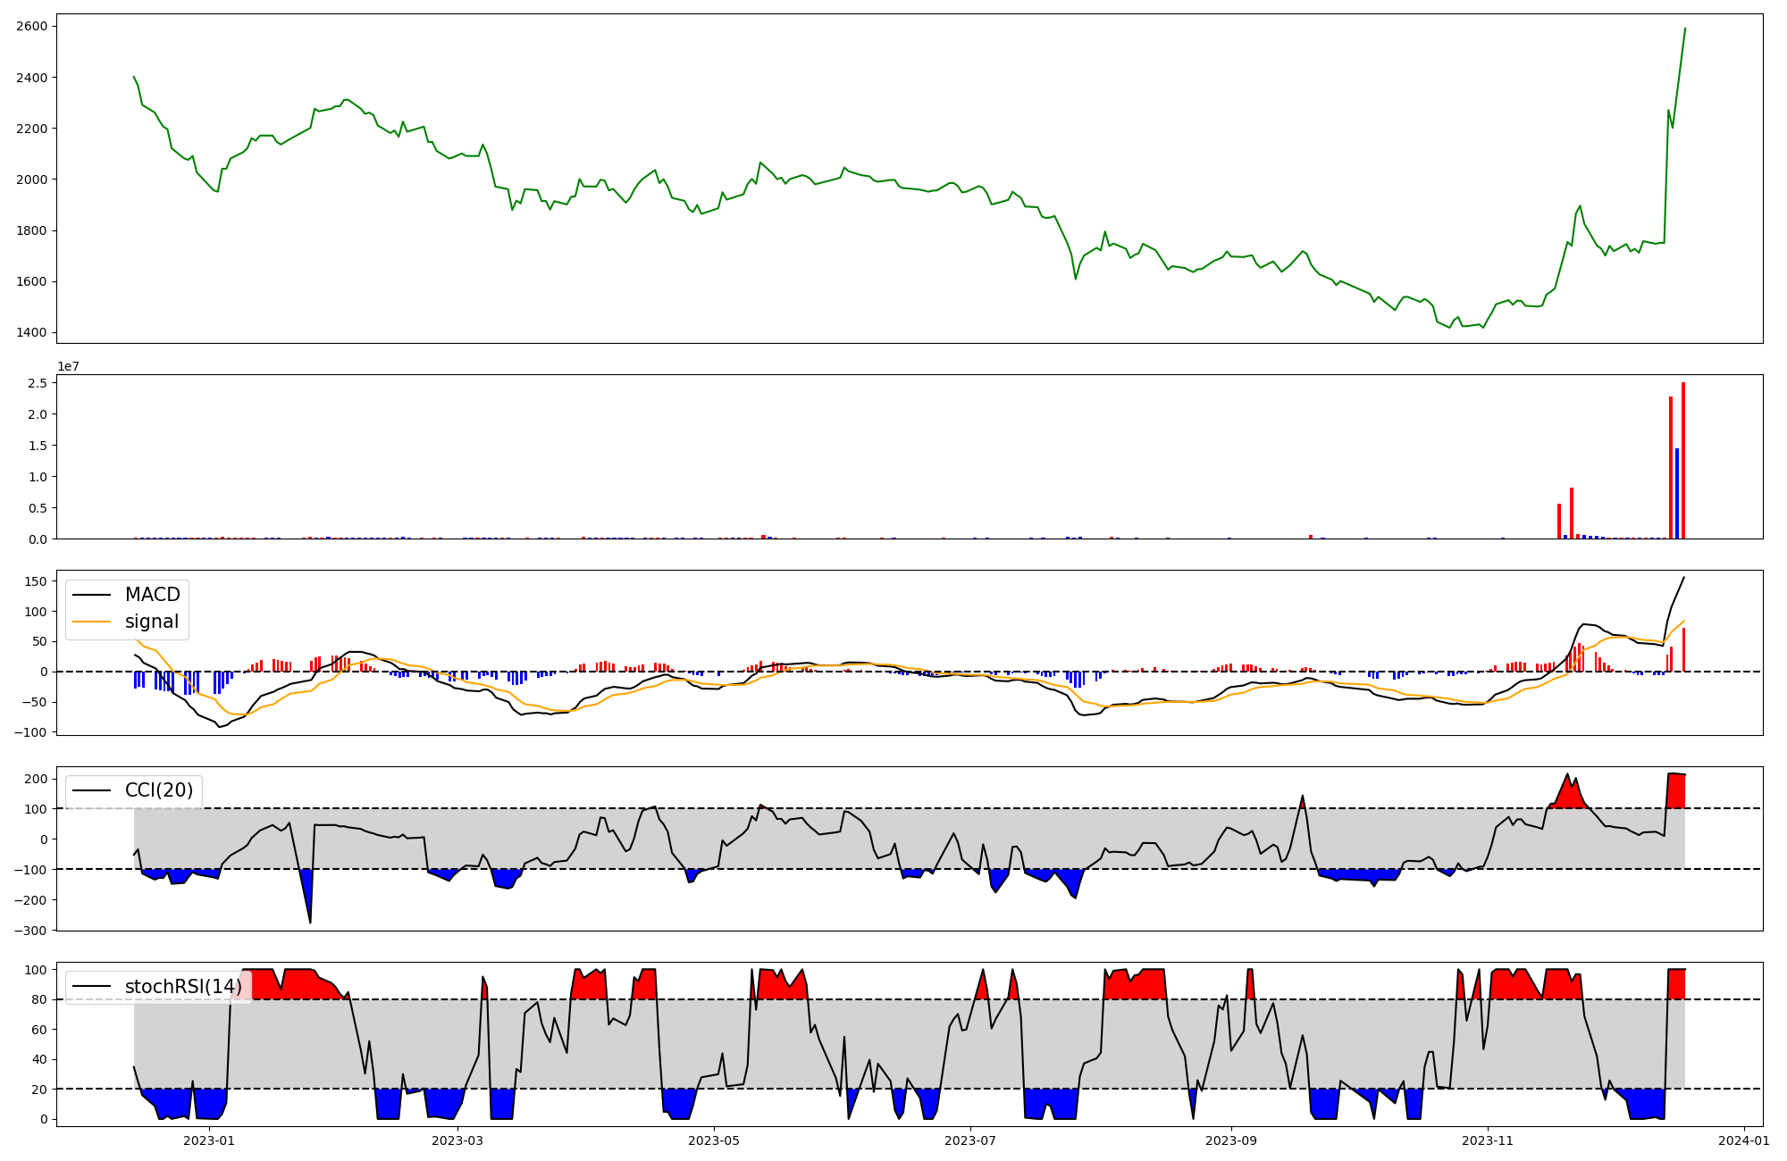The image size is (1787, 1161).
Task: Select the 2023-05 date tick label
Action: (715, 1140)
